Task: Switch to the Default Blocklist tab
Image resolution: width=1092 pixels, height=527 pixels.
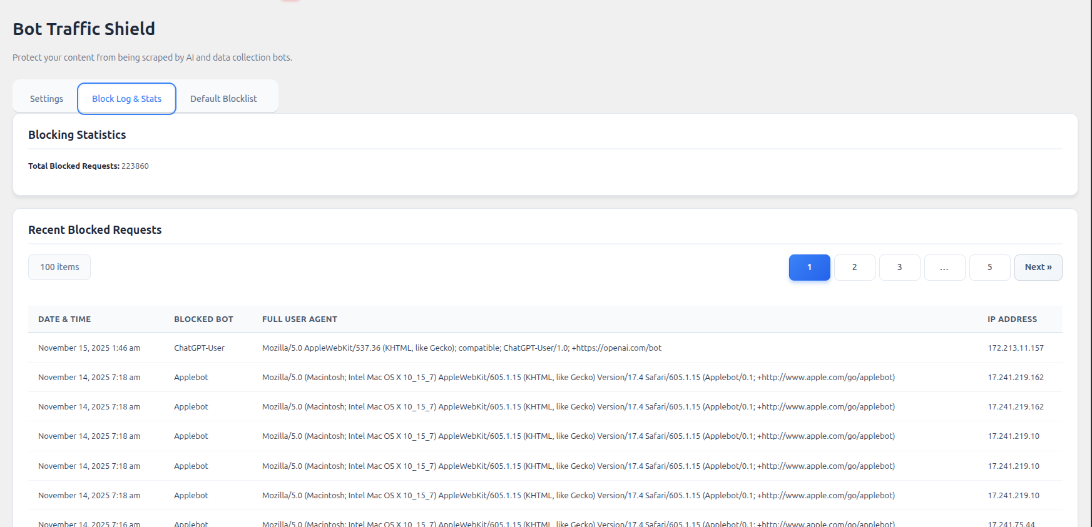Action: pyautogui.click(x=223, y=99)
